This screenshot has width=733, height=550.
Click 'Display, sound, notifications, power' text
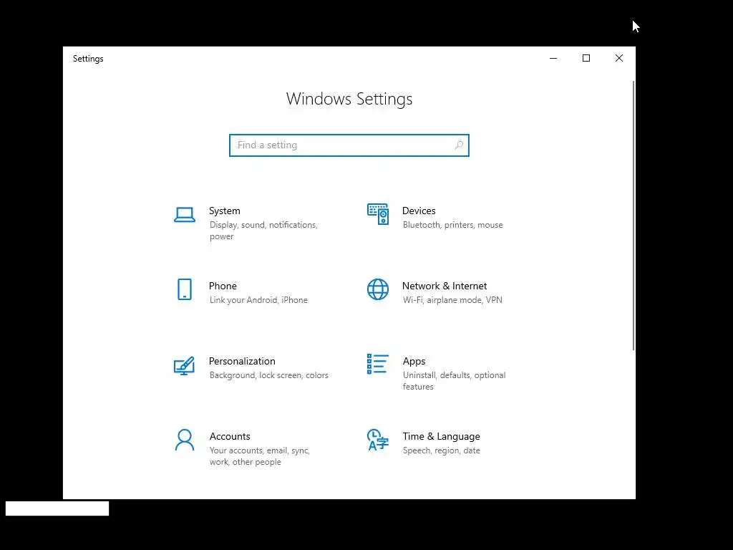pyautogui.click(x=263, y=231)
